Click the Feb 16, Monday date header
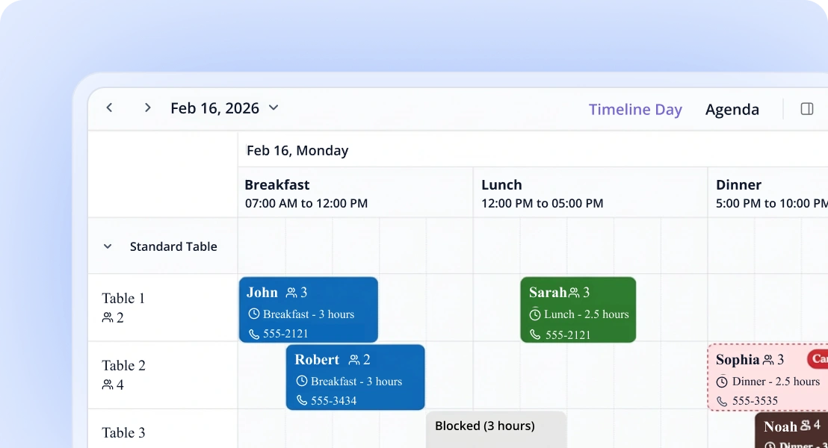 pyautogui.click(x=297, y=151)
